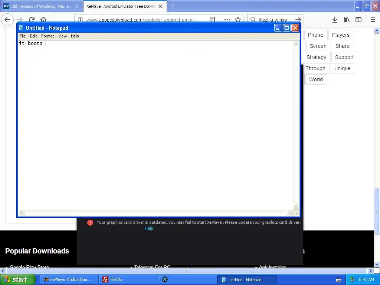
Task: Click Notepad vertical scroll down arrow
Action: [296, 207]
